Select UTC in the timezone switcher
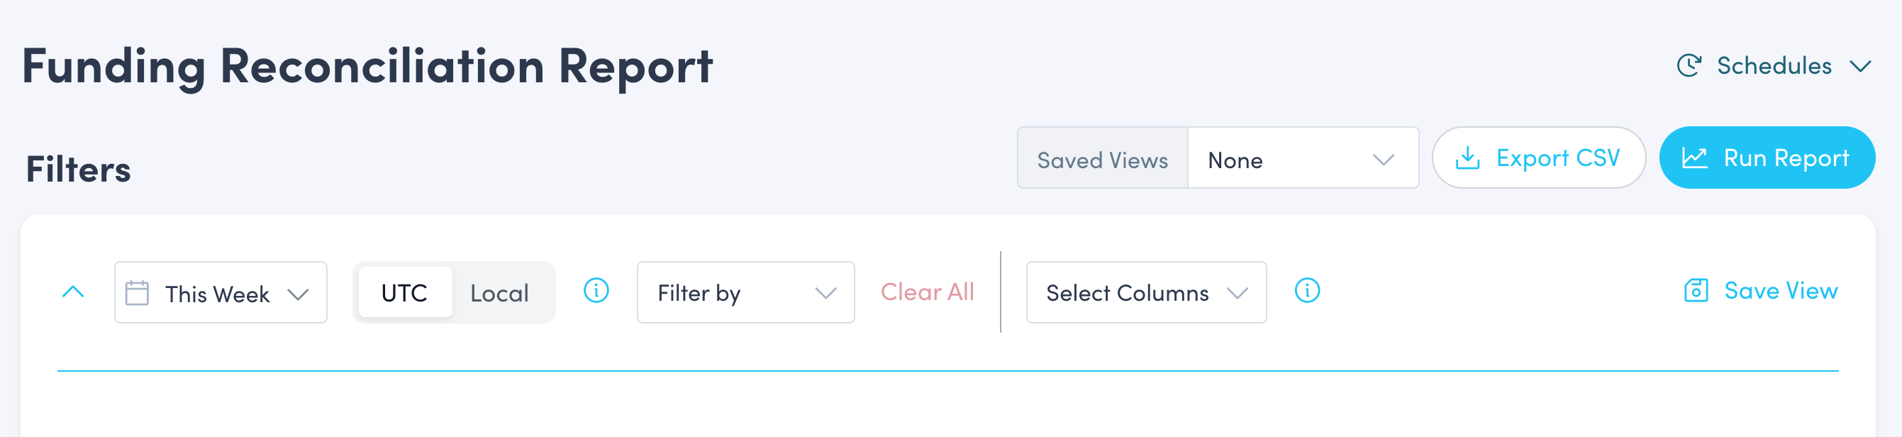The image size is (1902, 437). [404, 292]
